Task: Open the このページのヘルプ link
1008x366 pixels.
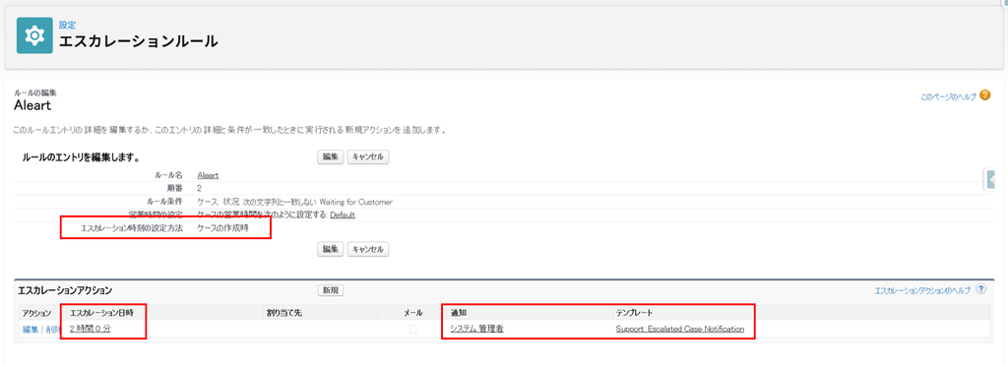Action: tap(948, 97)
